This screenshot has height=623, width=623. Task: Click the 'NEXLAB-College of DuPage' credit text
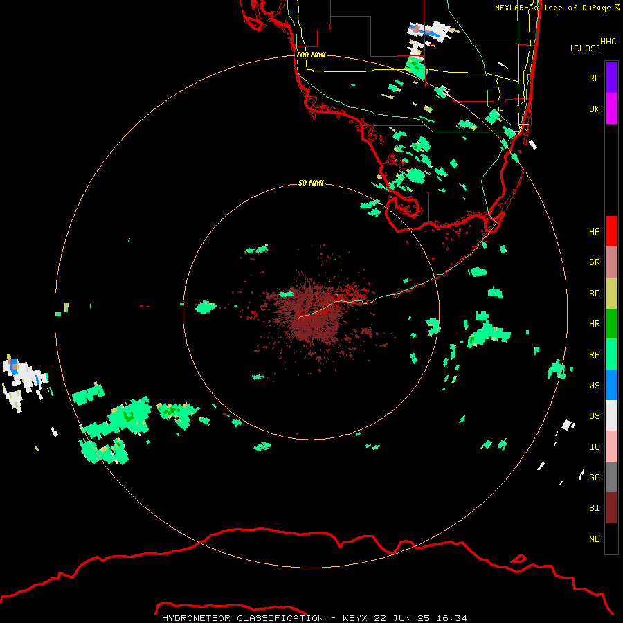pyautogui.click(x=553, y=8)
